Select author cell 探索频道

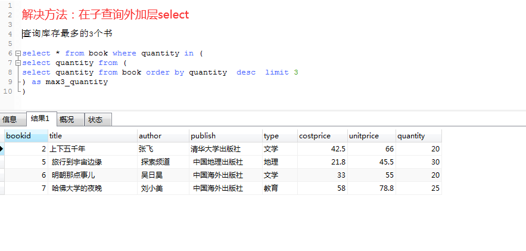click(x=163, y=162)
